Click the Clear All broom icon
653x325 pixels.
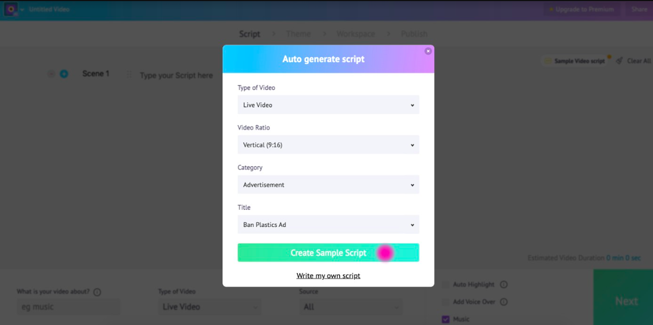620,61
